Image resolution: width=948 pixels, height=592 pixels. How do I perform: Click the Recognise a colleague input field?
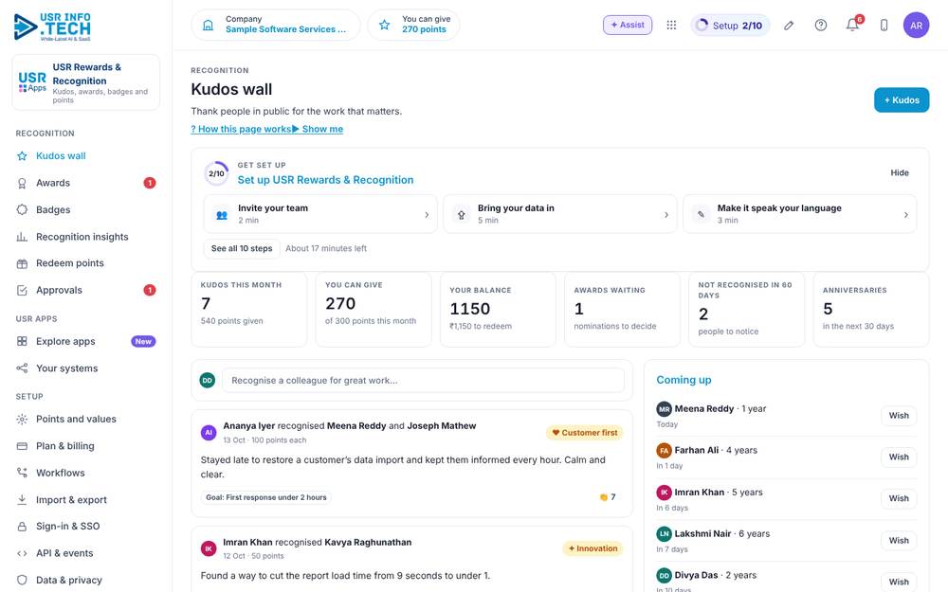coord(423,381)
